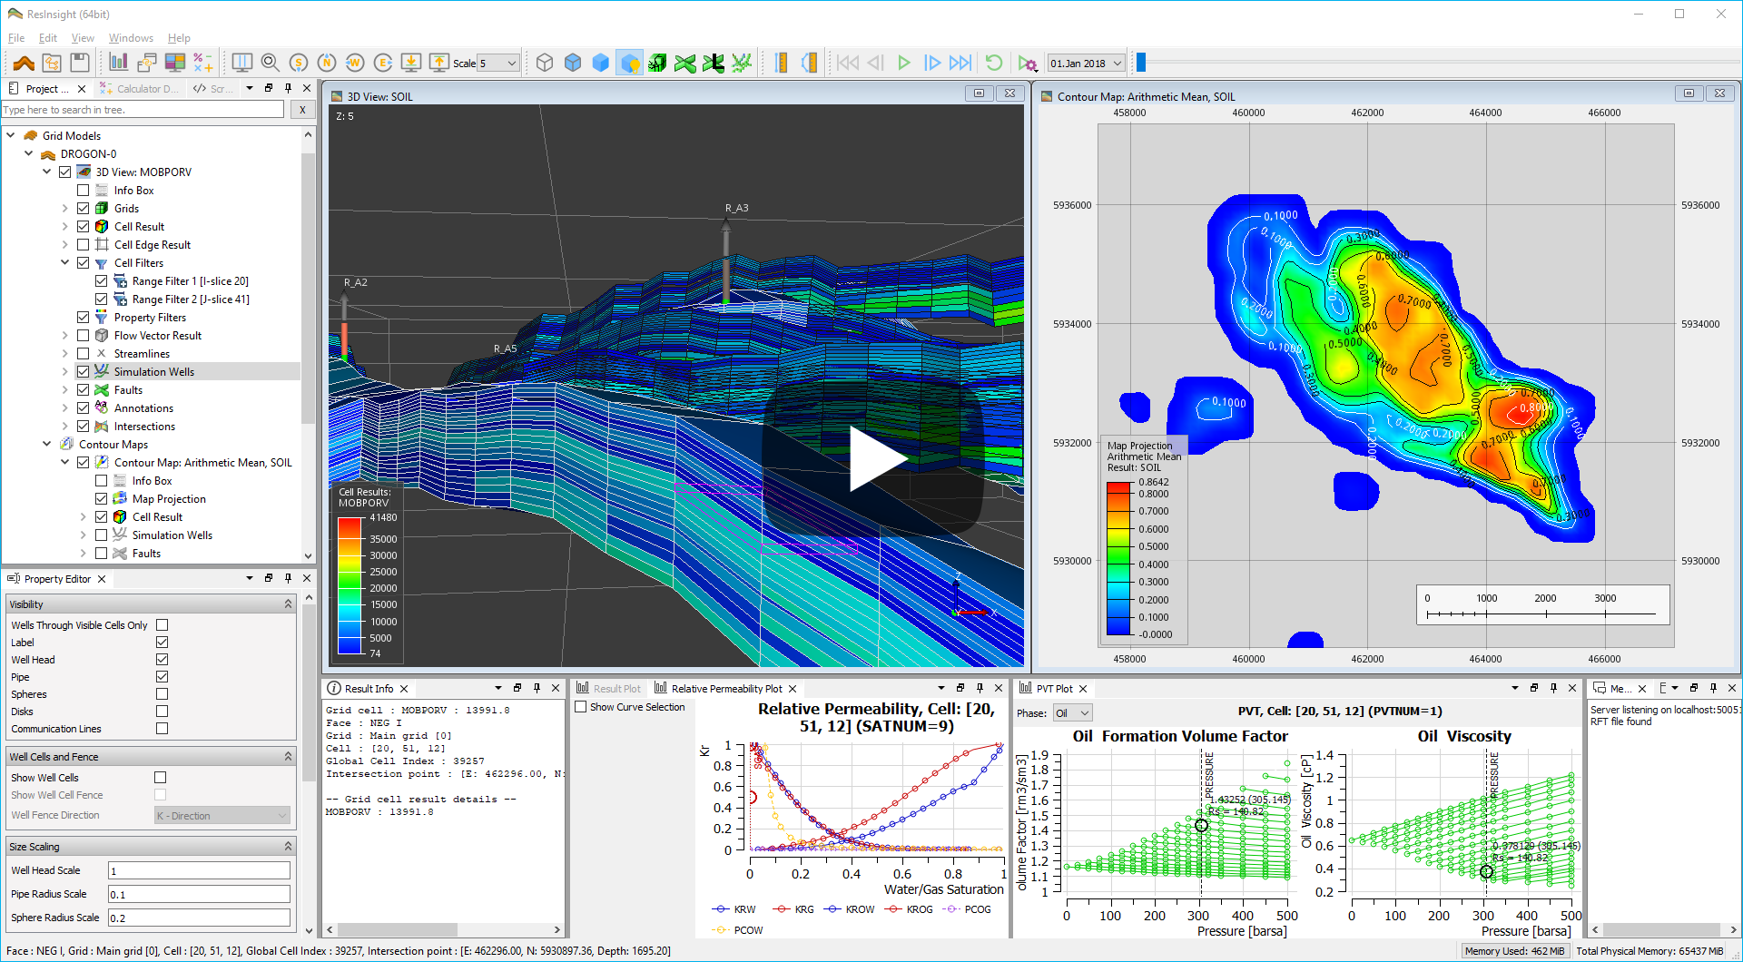Click the animation settings gear icon

coord(1028,63)
